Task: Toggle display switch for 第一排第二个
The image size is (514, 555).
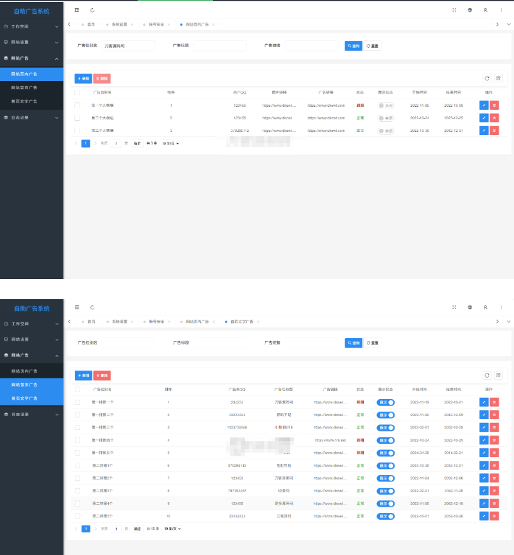Action: pyautogui.click(x=386, y=415)
